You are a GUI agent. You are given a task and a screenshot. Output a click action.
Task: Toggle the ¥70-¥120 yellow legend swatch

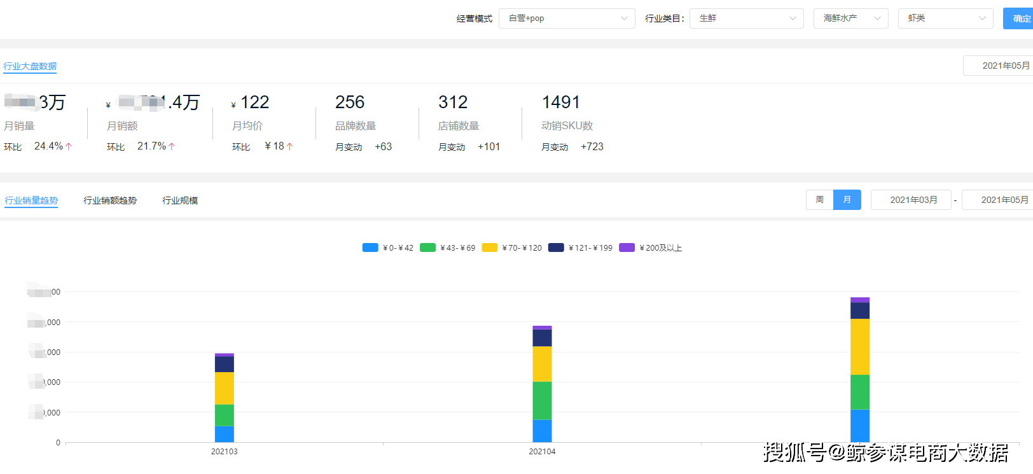click(x=490, y=247)
